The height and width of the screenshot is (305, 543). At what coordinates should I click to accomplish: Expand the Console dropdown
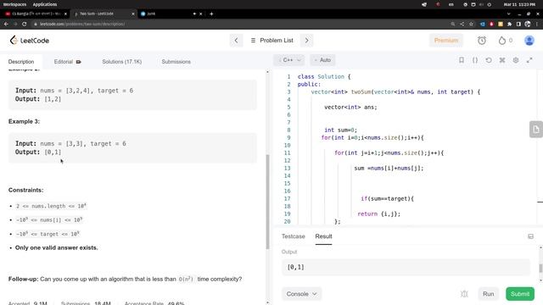(x=302, y=294)
